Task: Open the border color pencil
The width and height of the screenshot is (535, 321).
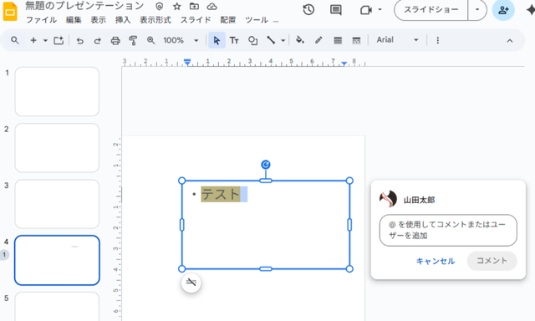Action: click(318, 40)
